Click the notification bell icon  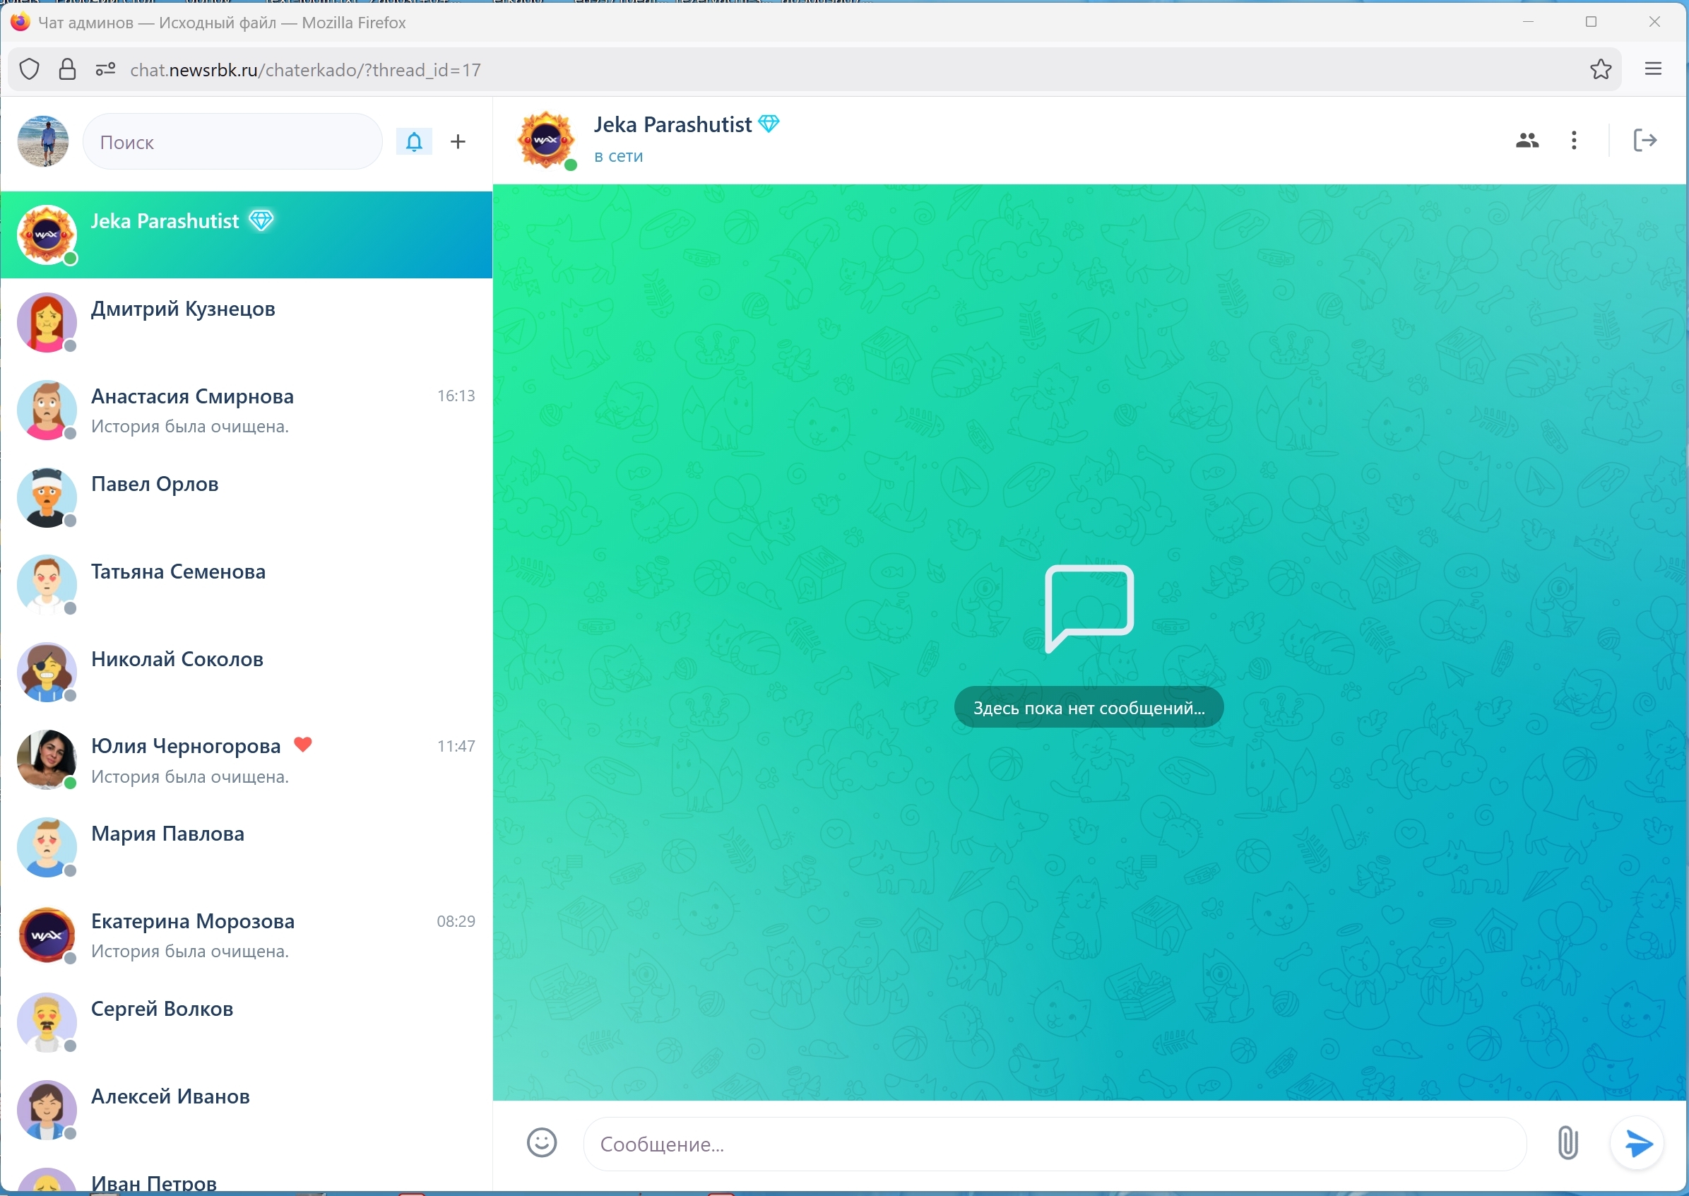point(414,141)
